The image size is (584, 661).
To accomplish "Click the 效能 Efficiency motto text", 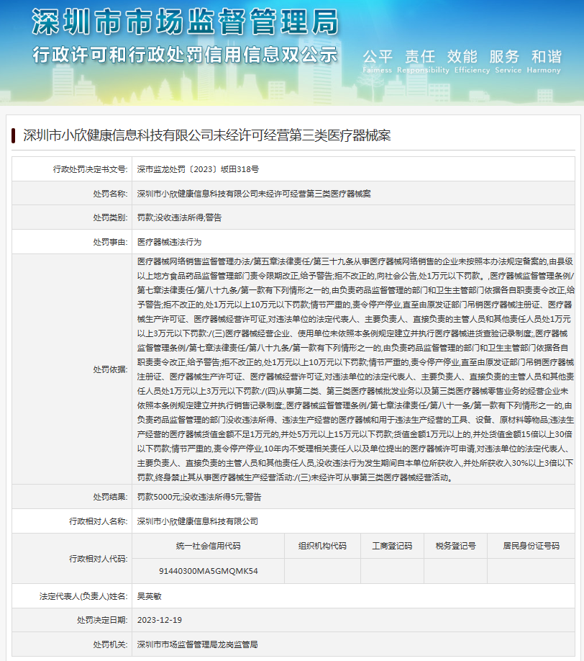I will [x=472, y=61].
